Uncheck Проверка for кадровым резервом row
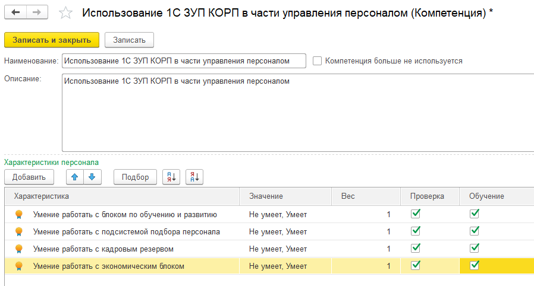Image resolution: width=534 pixels, height=286 pixels. click(x=416, y=248)
